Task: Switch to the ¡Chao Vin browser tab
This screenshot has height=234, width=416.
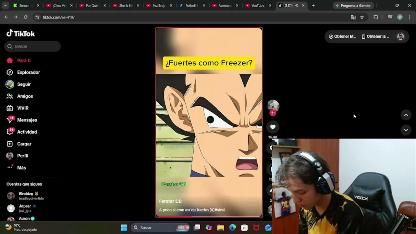Action: (x=59, y=6)
